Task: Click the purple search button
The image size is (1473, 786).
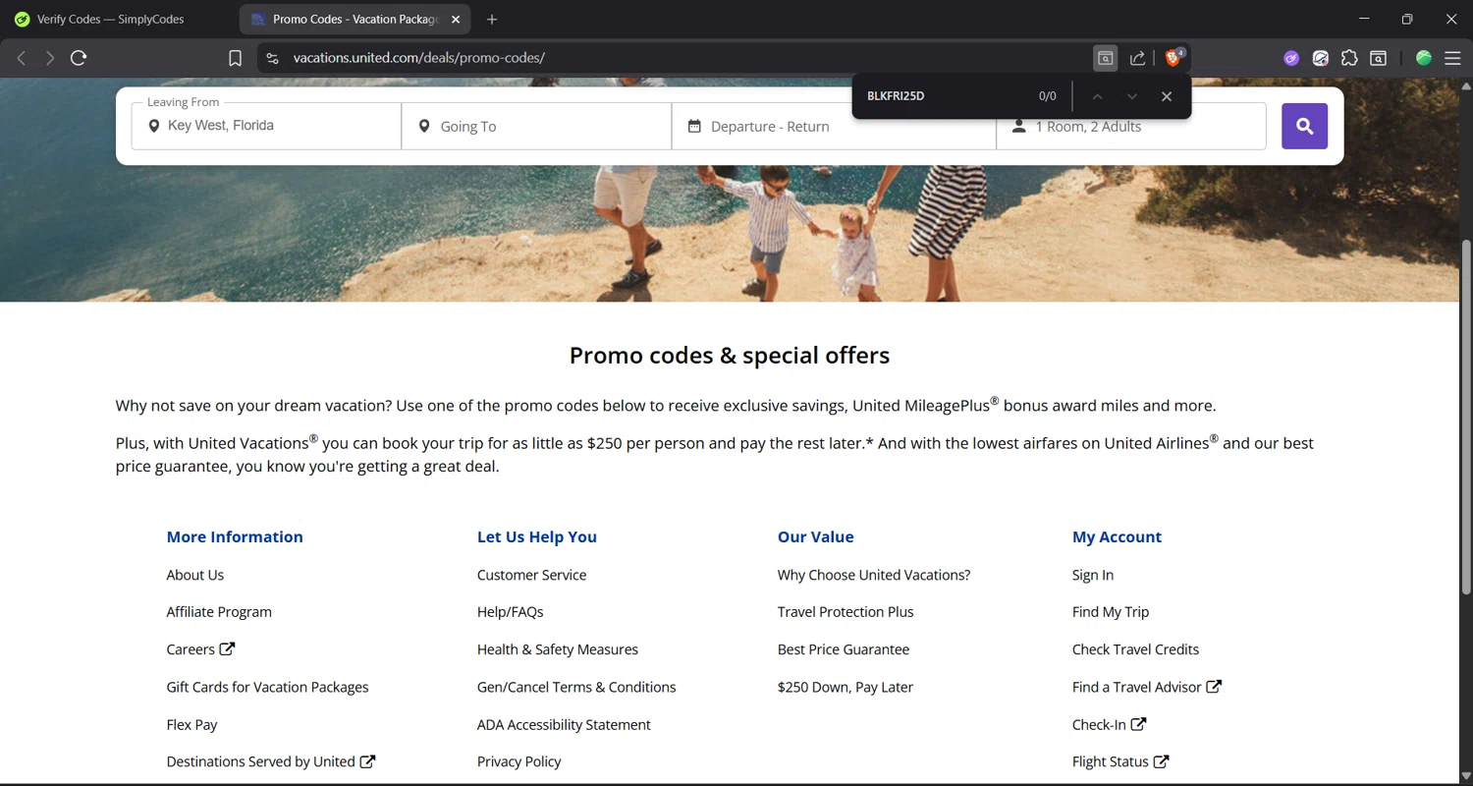Action: point(1304,126)
